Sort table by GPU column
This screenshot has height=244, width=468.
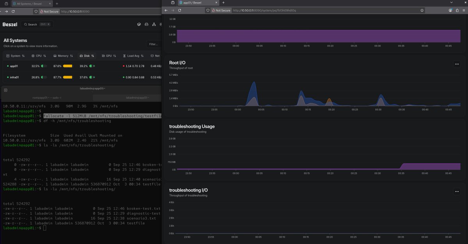[x=109, y=56]
